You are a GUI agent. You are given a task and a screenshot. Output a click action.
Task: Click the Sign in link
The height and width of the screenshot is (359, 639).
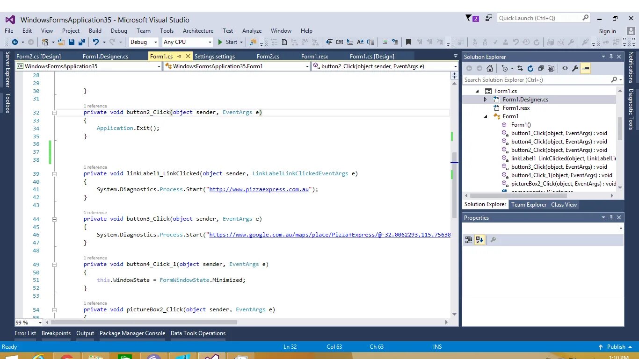pyautogui.click(x=607, y=31)
